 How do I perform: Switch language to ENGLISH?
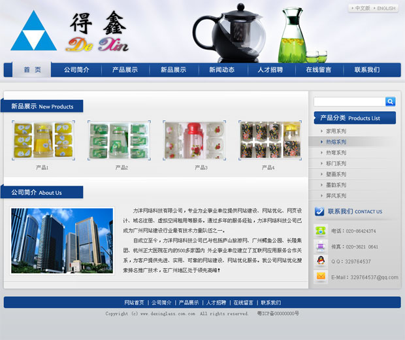385,8
